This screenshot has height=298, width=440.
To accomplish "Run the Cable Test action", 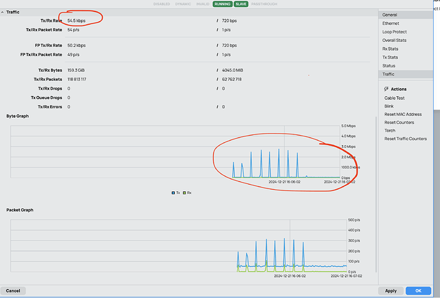I will [394, 98].
